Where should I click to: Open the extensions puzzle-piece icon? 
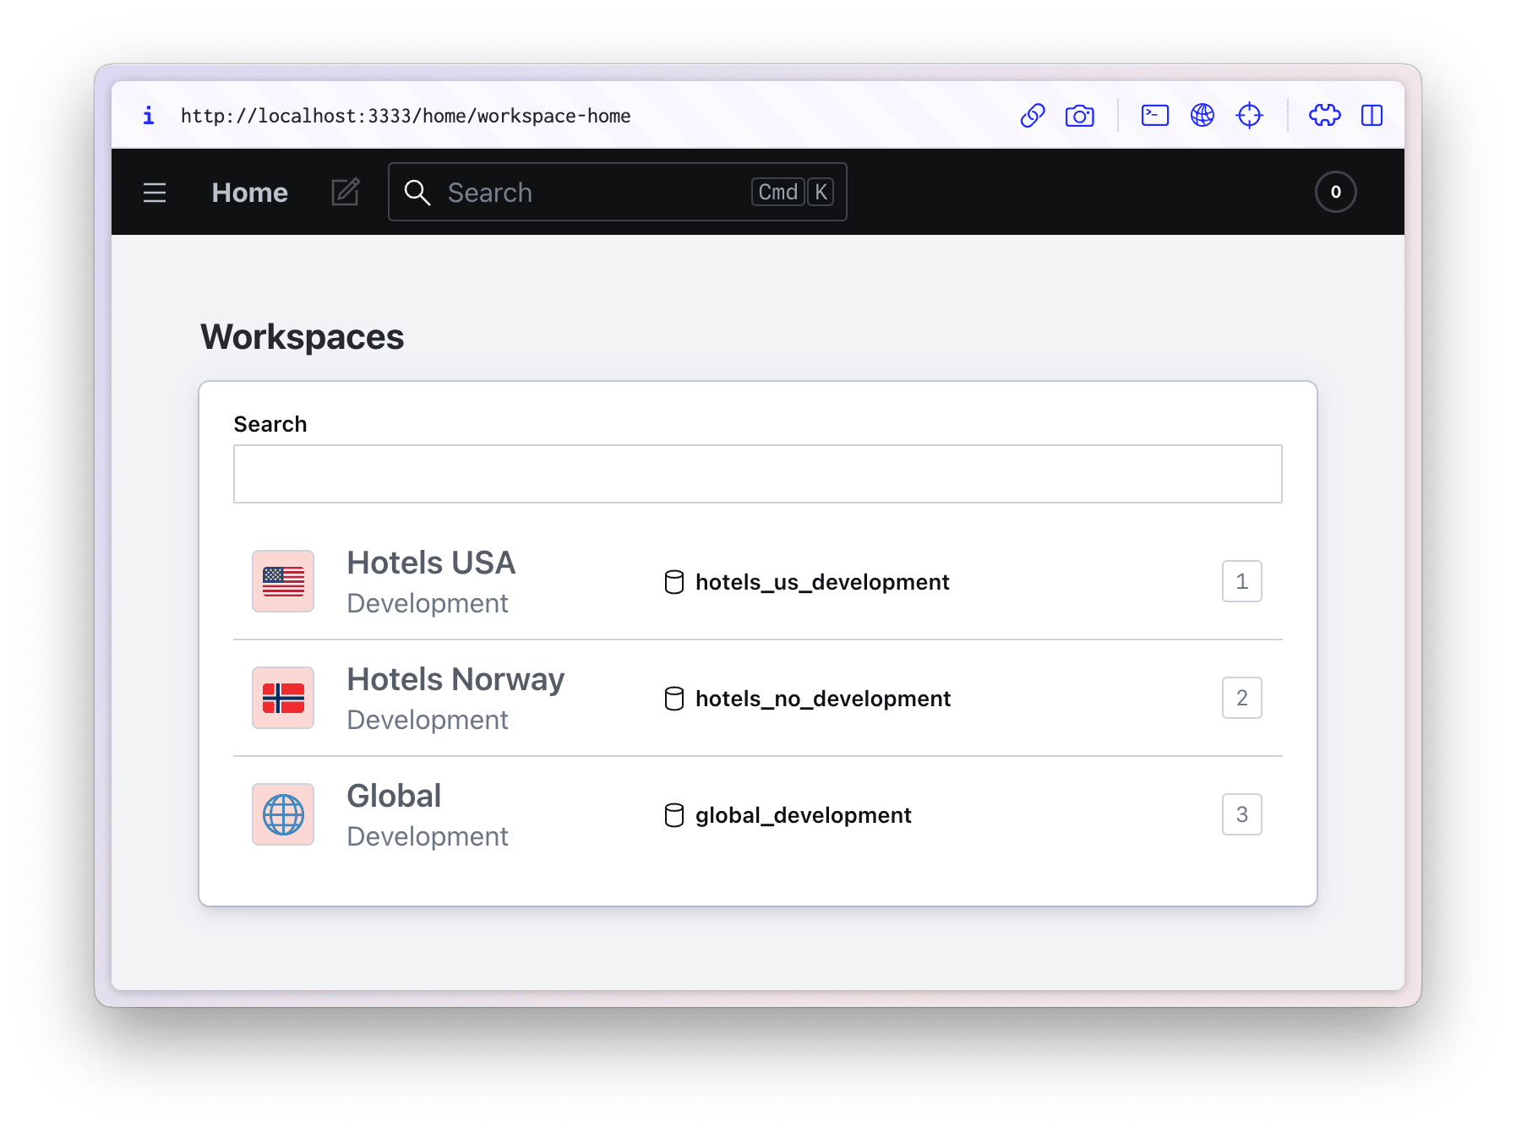pyautogui.click(x=1324, y=116)
